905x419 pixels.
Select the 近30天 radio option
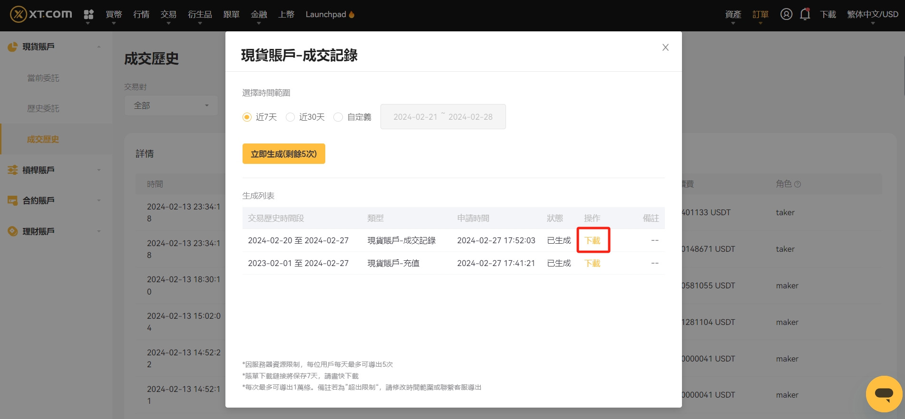pyautogui.click(x=290, y=117)
